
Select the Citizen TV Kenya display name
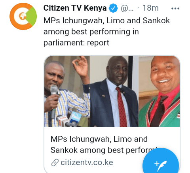[x=75, y=8]
